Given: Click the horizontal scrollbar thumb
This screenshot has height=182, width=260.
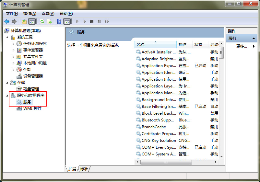Looking at the screenshot, I should click(166, 162).
